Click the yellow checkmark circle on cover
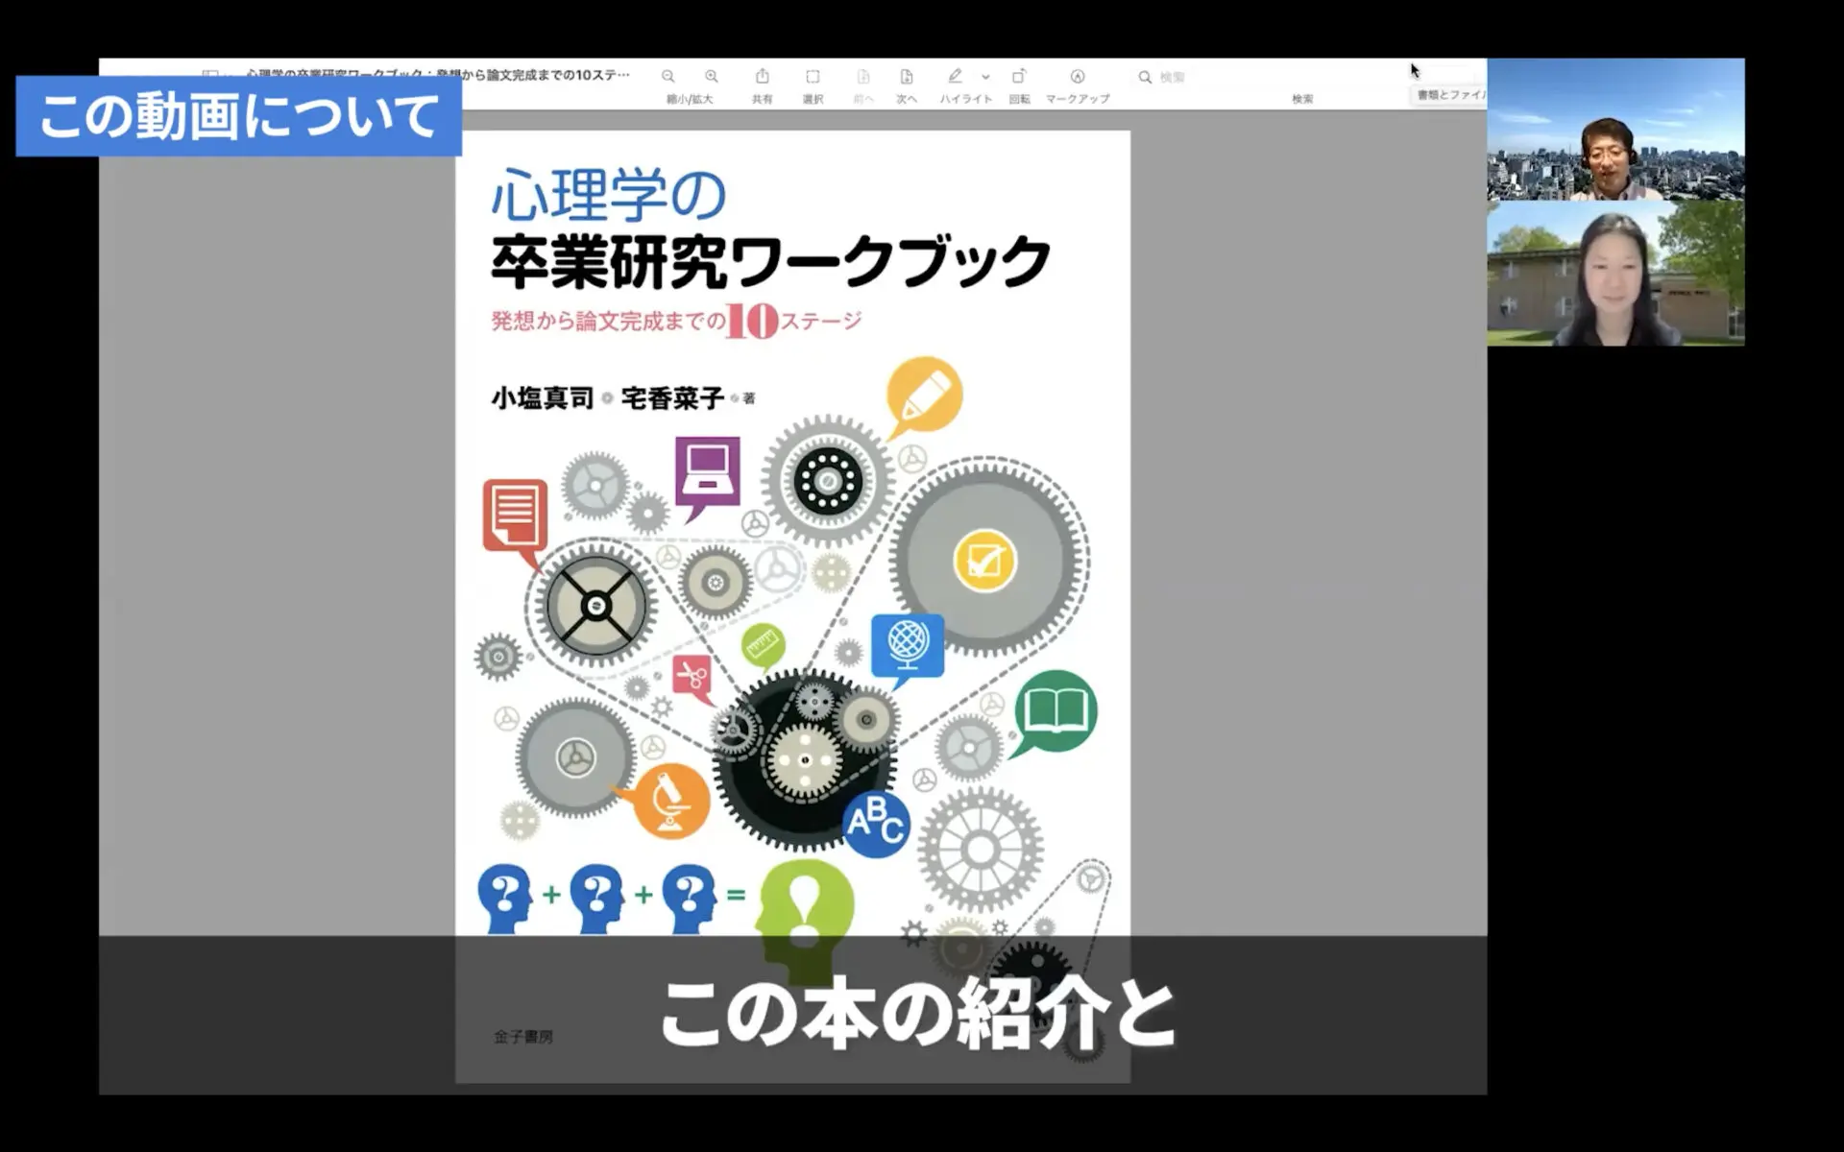This screenshot has height=1152, width=1844. coord(984,561)
